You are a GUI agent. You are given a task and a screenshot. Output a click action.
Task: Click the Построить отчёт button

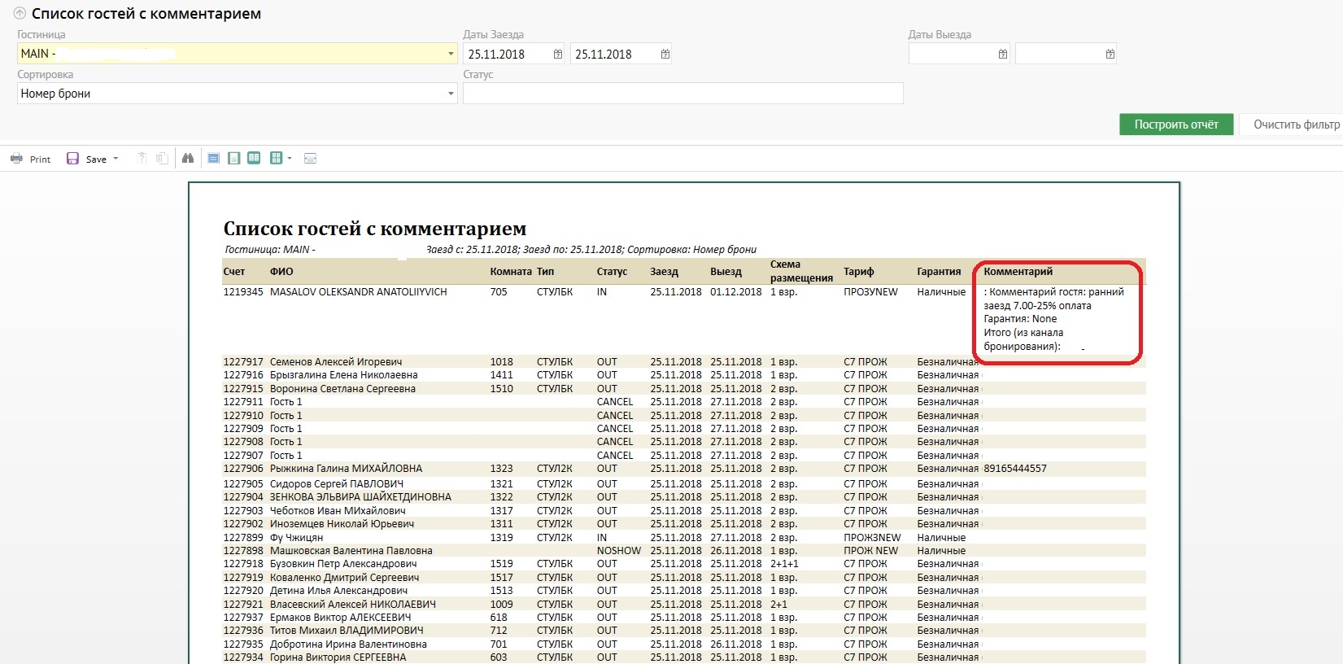(x=1175, y=124)
